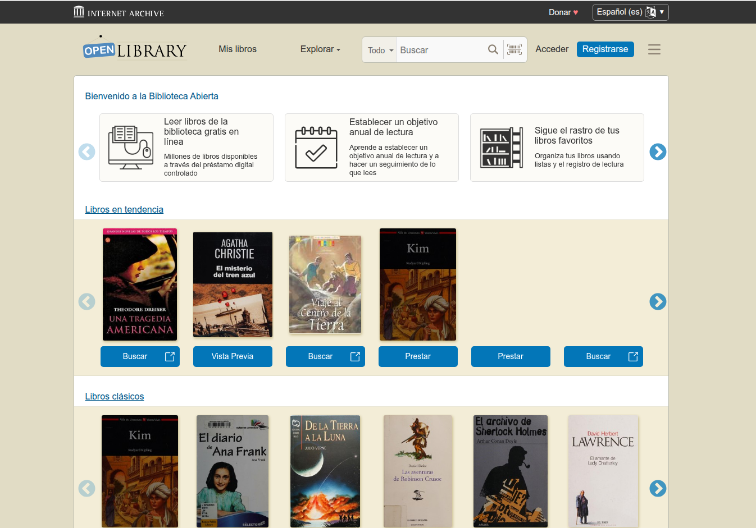Image resolution: width=756 pixels, height=528 pixels.
Task: Open the Libros en tendencia link
Action: (124, 209)
